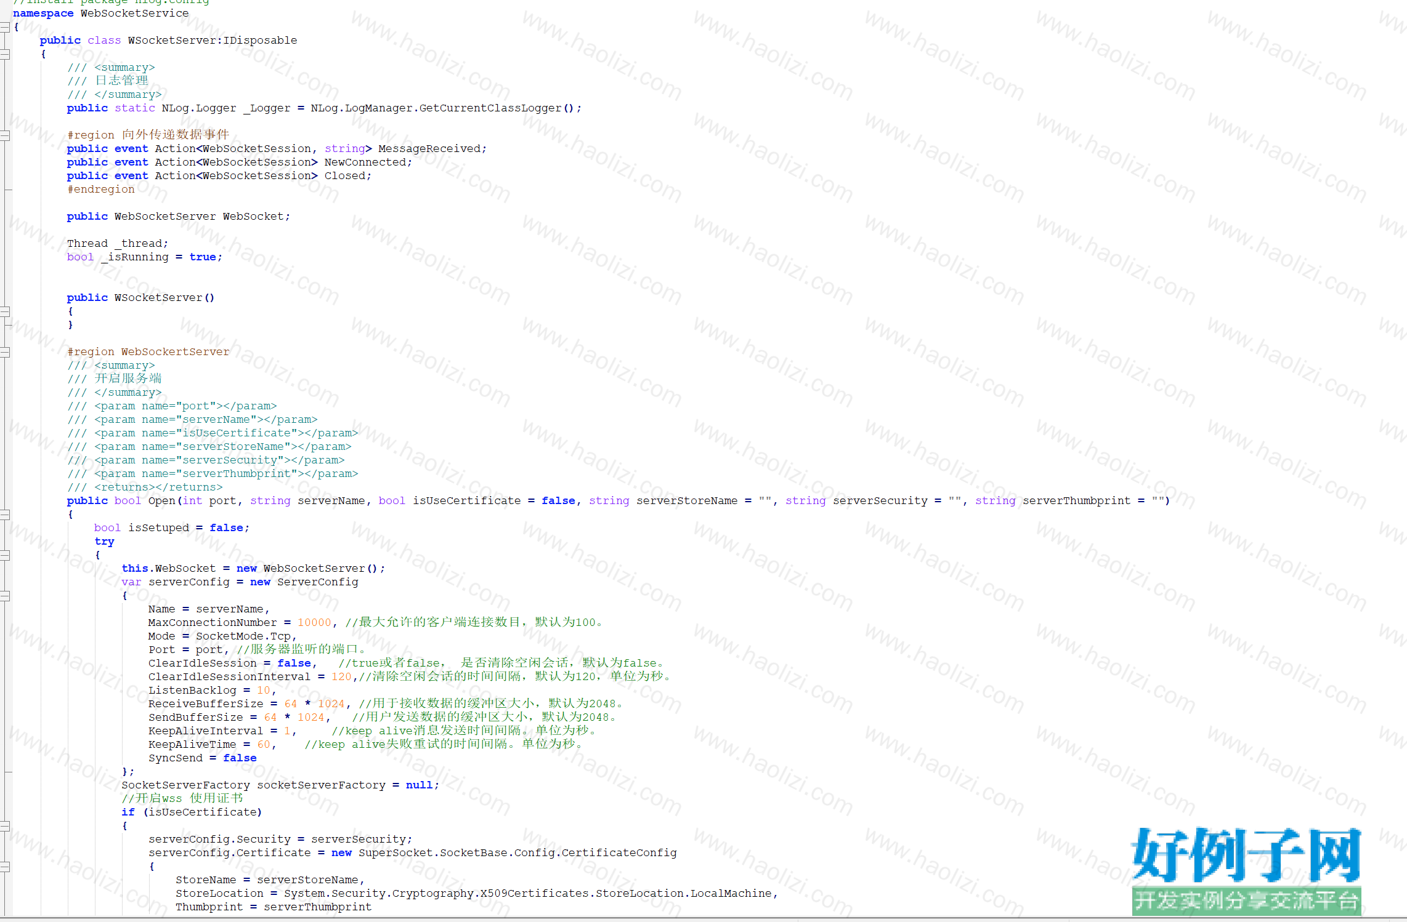Click the MaxConnectionNumber property
Screen dimensions: 1407x922
tap(213, 623)
